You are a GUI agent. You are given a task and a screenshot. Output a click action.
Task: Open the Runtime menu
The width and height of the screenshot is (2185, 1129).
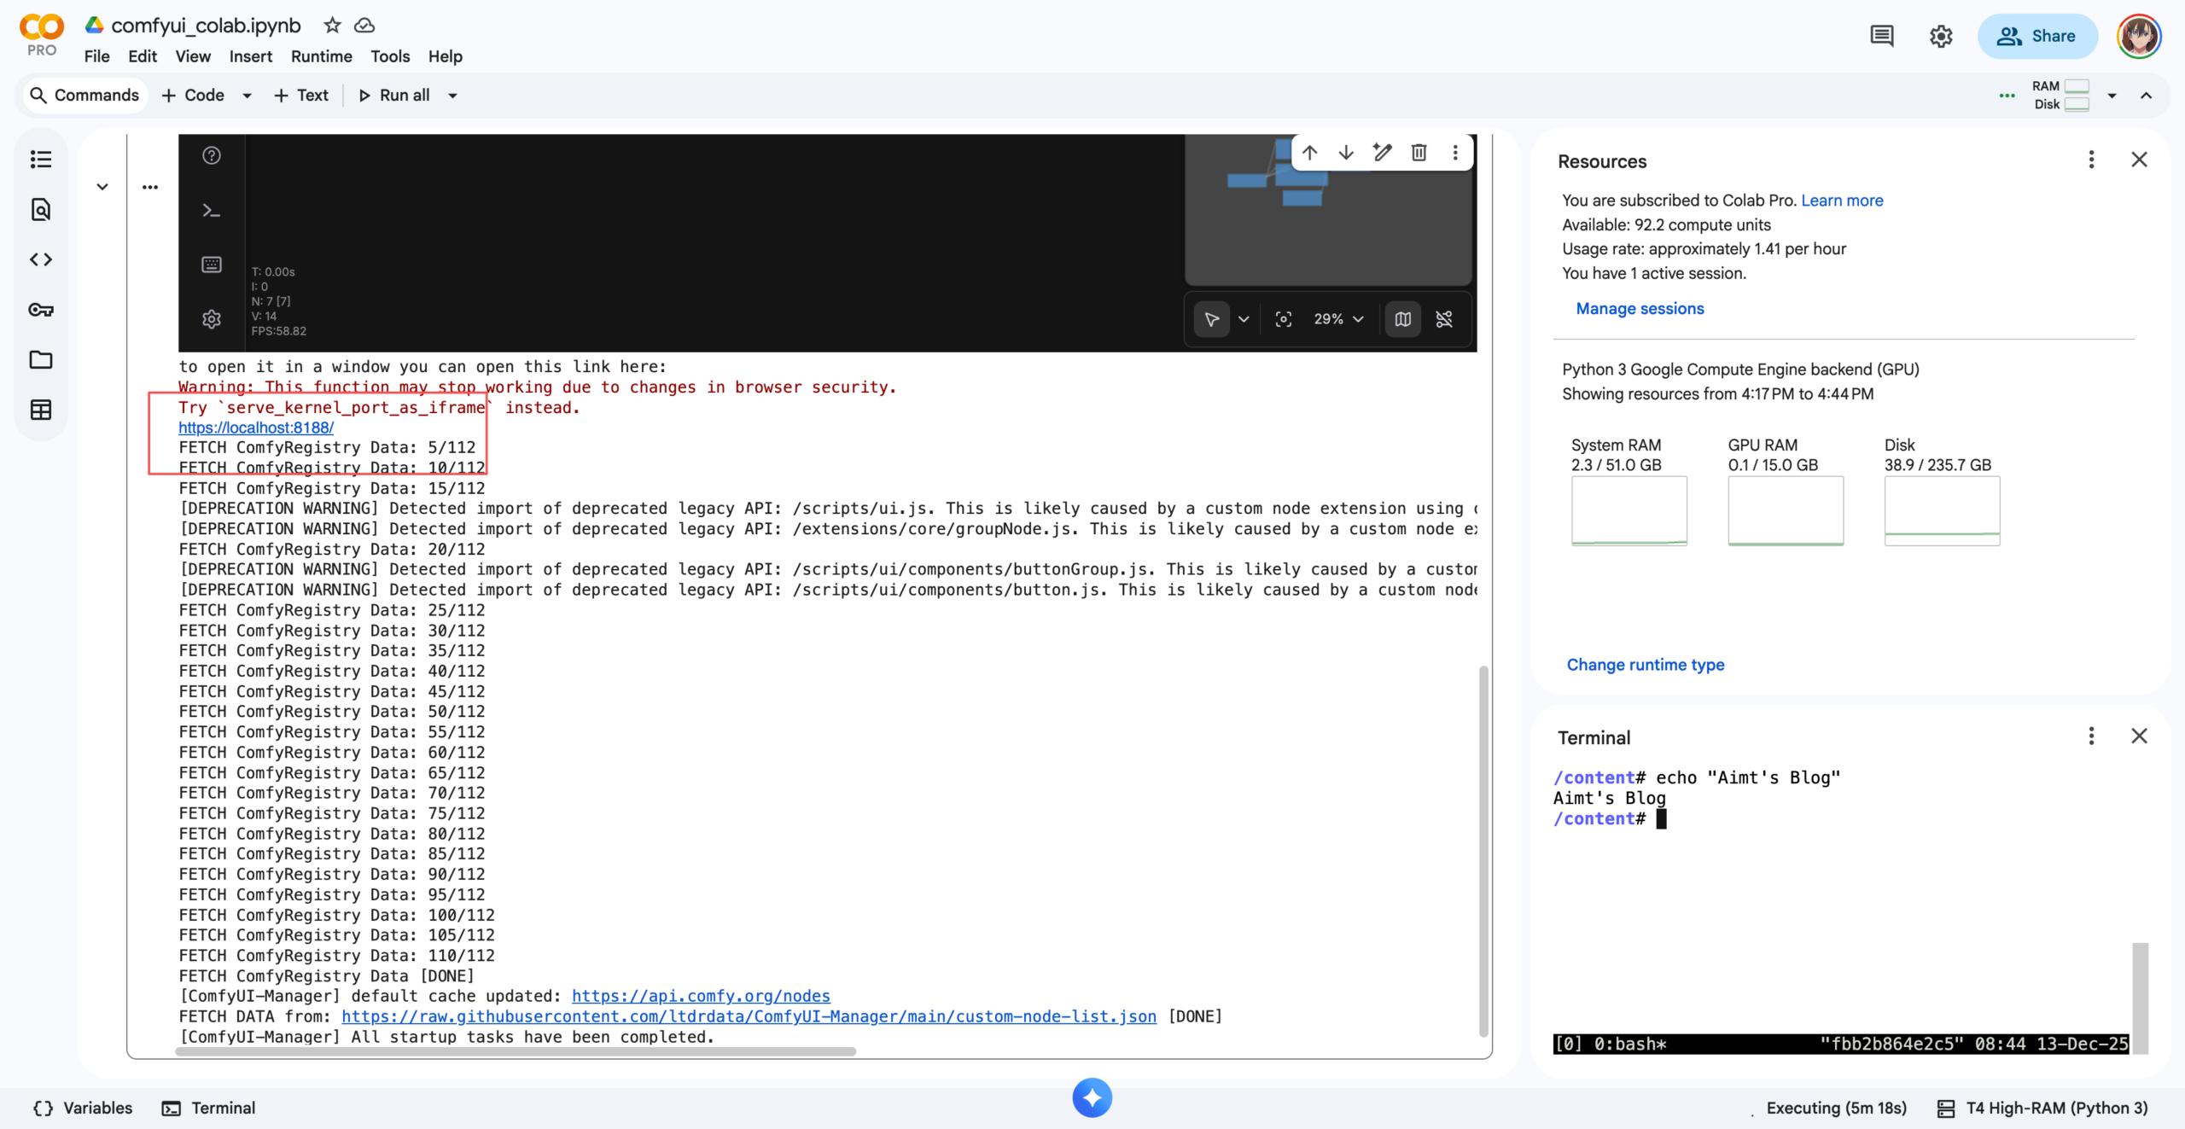coord(321,56)
